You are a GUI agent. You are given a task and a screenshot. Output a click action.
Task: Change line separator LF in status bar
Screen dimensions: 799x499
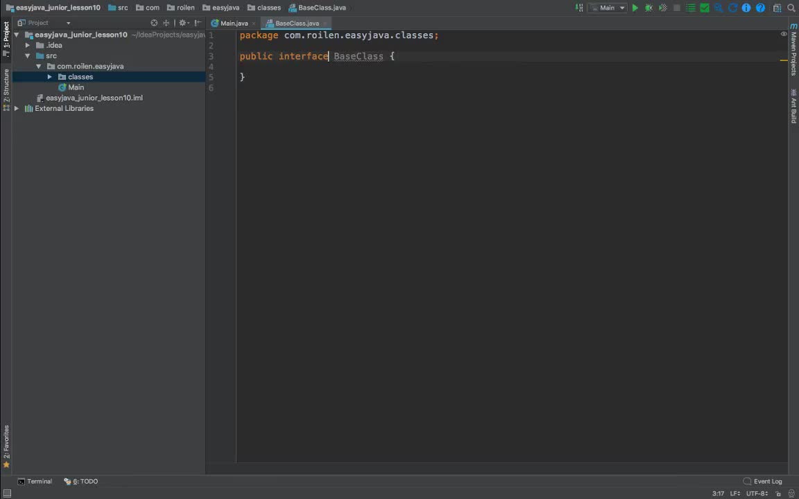point(734,494)
